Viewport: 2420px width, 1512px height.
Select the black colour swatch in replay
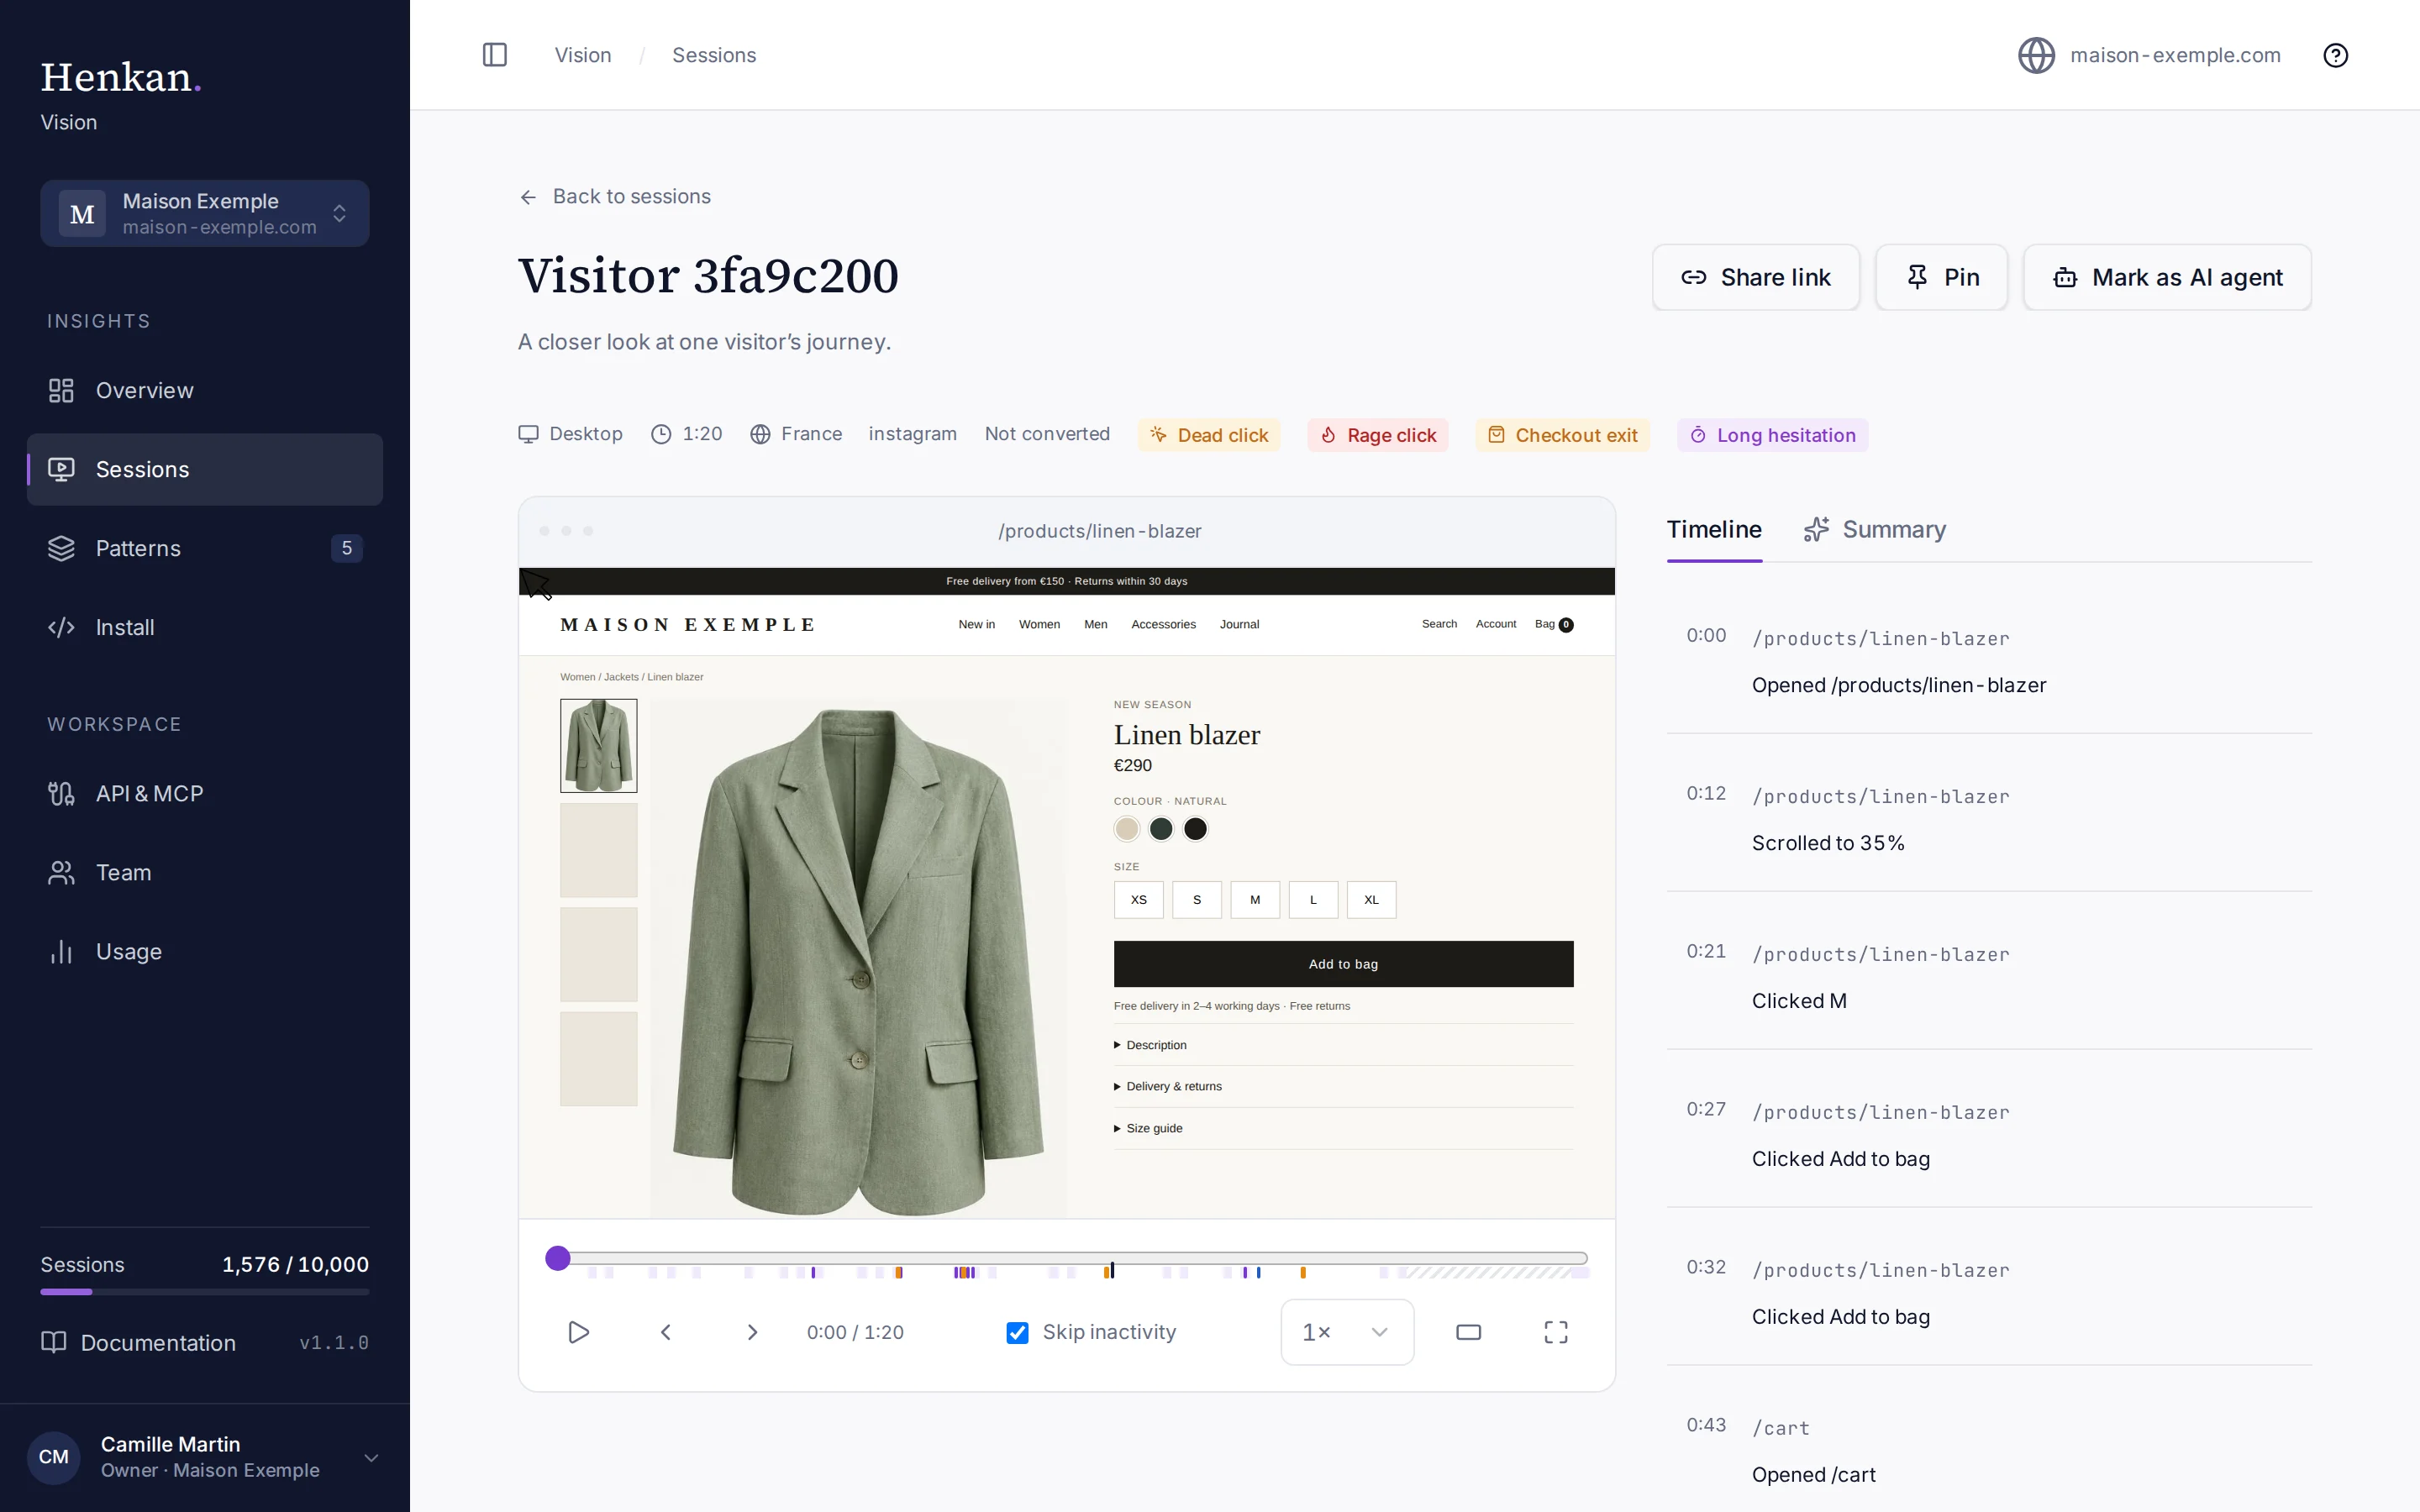click(1195, 829)
